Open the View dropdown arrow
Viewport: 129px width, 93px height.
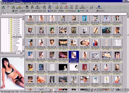click(x=95, y=7)
